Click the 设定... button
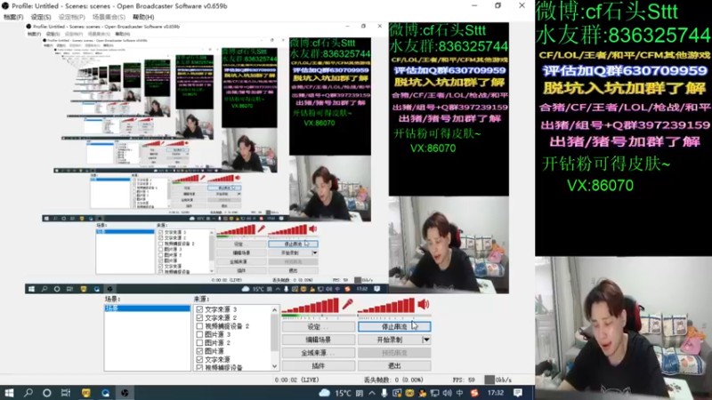Screen dimensions: 712x400 [319, 326]
